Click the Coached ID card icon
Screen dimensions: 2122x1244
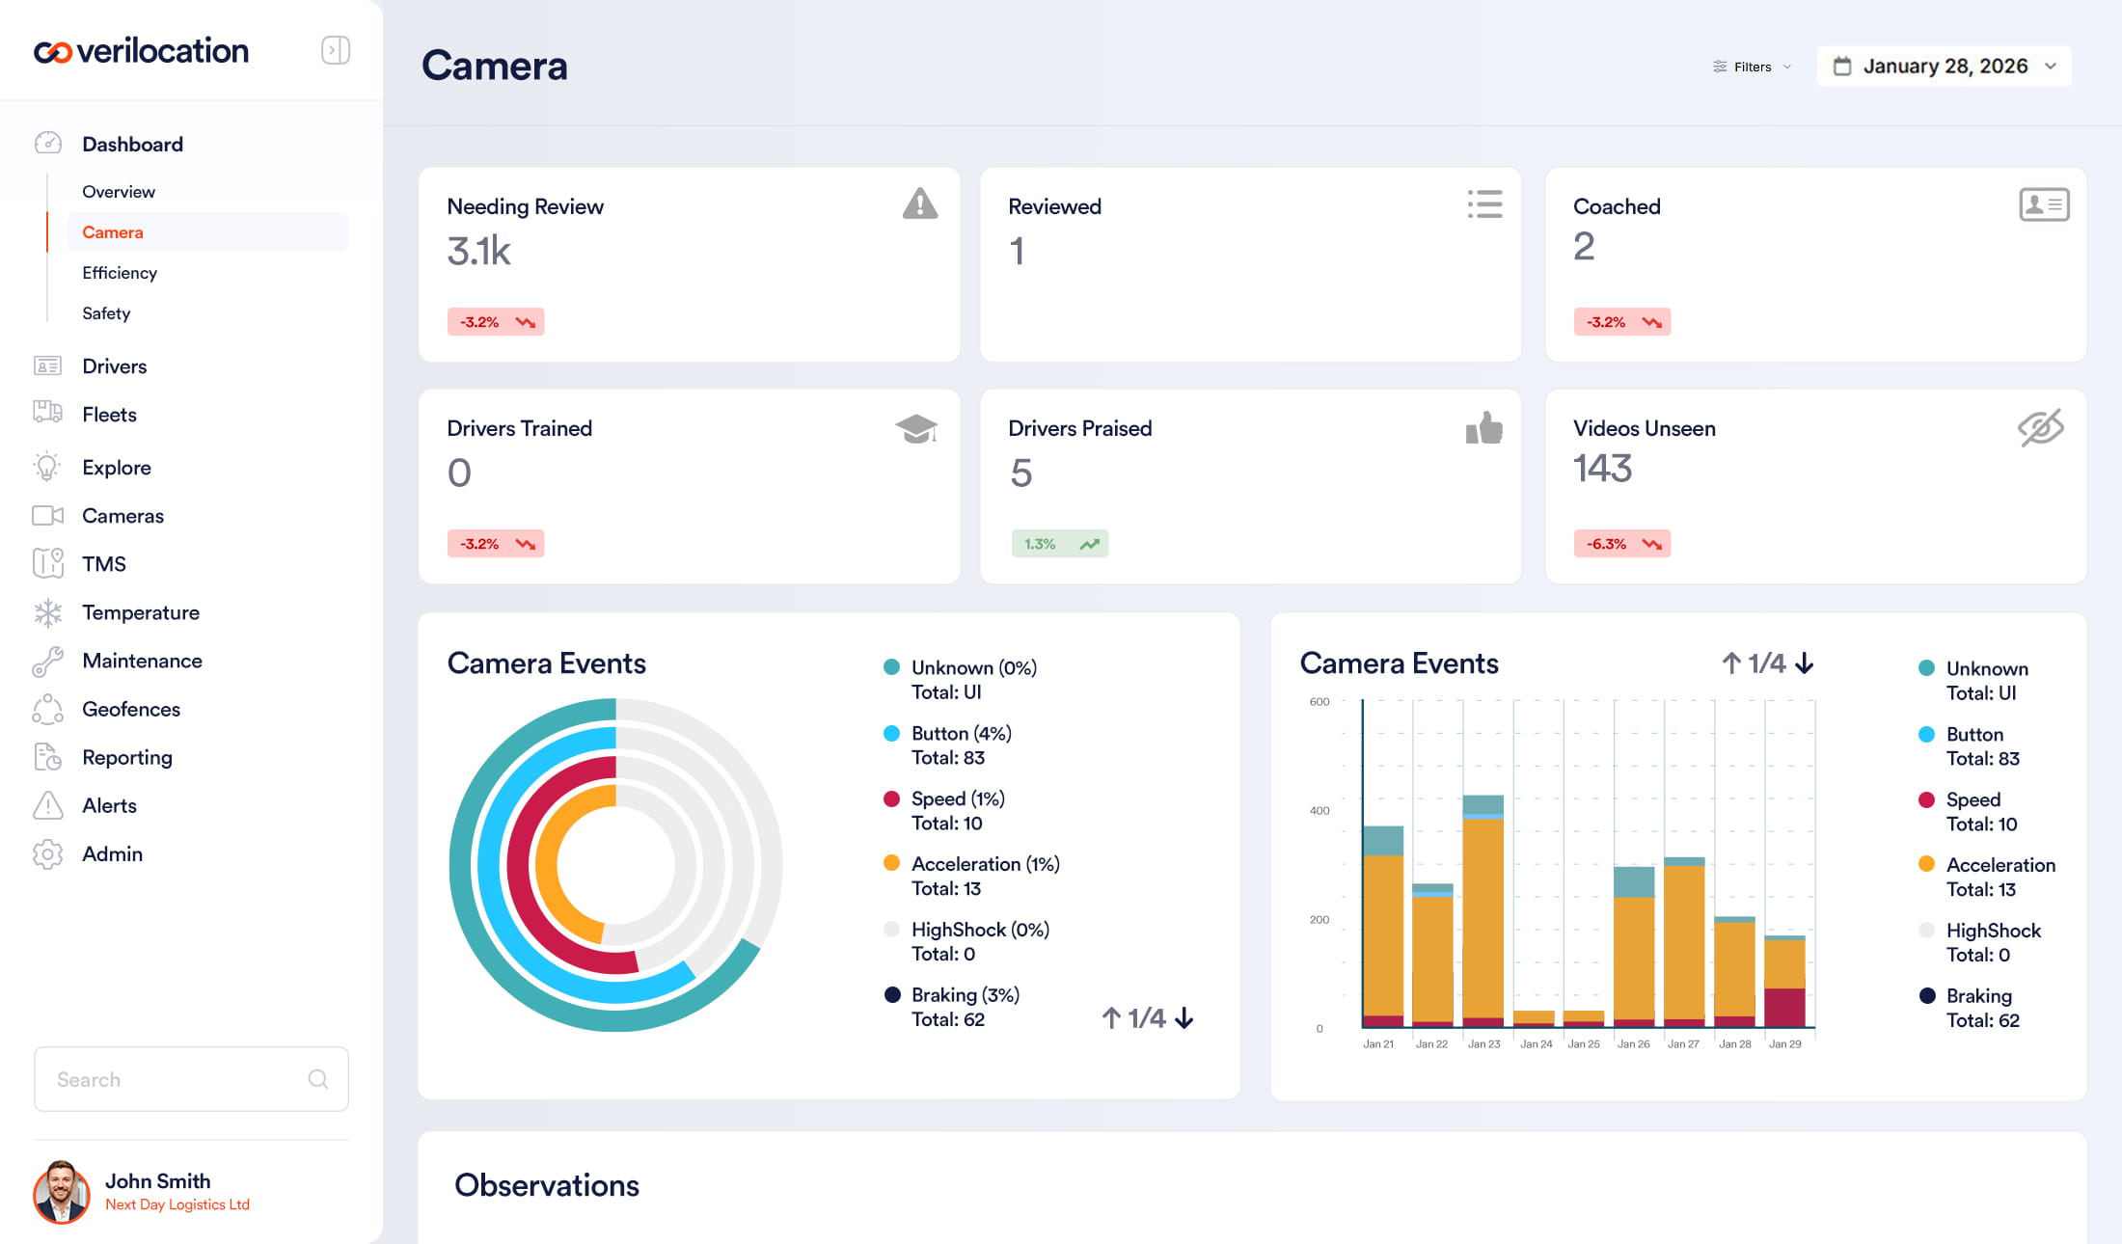[x=2043, y=204]
